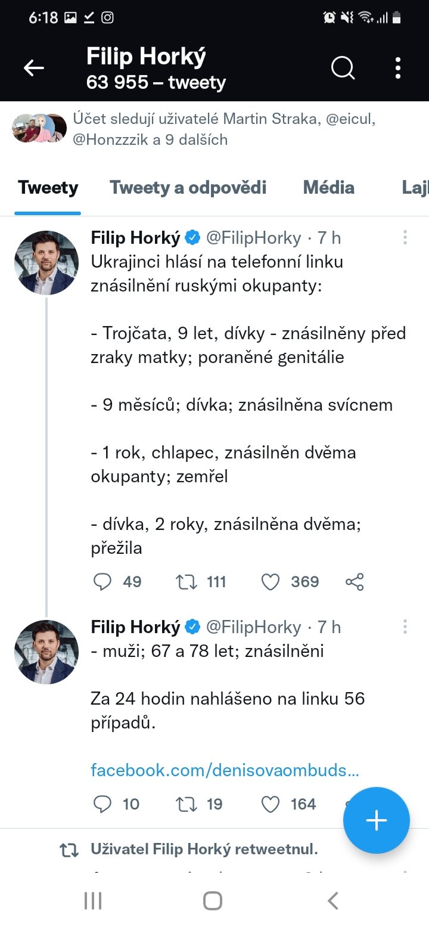
Task: Share the first tweet via share icon
Action: tap(355, 582)
